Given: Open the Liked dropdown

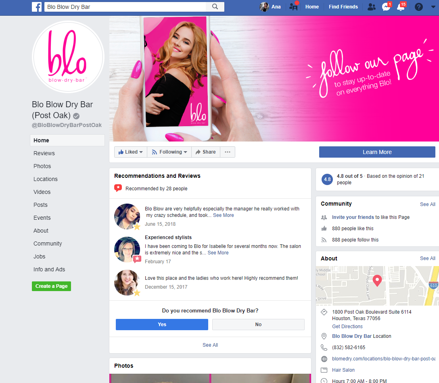Looking at the screenshot, I should (x=130, y=152).
